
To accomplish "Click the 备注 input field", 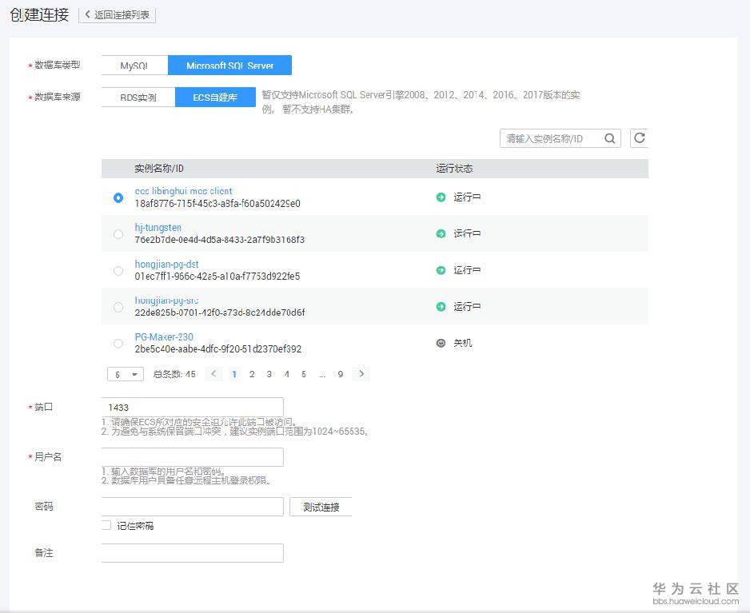I will (192, 553).
